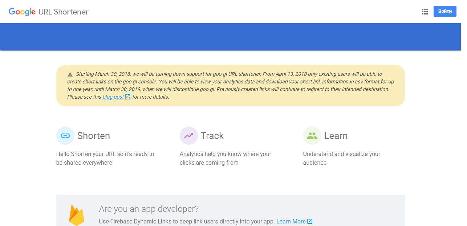Click 'Understand and visualize your audience' text
The image size is (467, 226).
(x=342, y=158)
